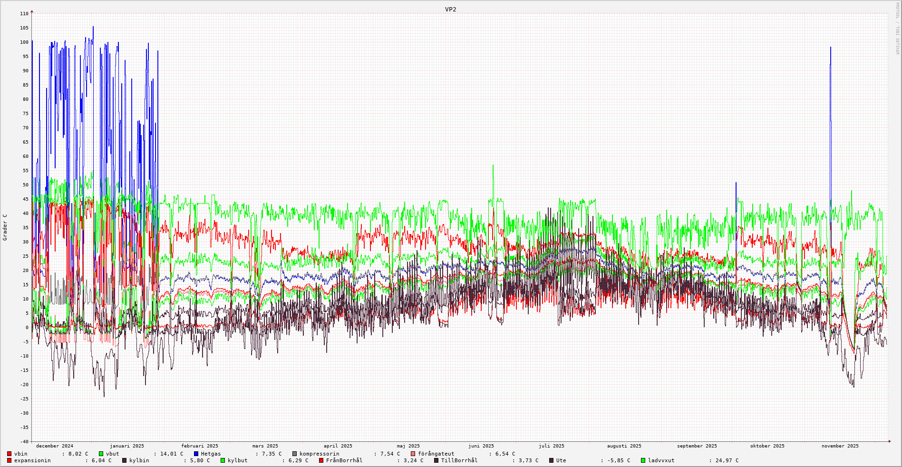The image size is (902, 467).
Task: Click the Grader C axis label
Action: coord(5,227)
